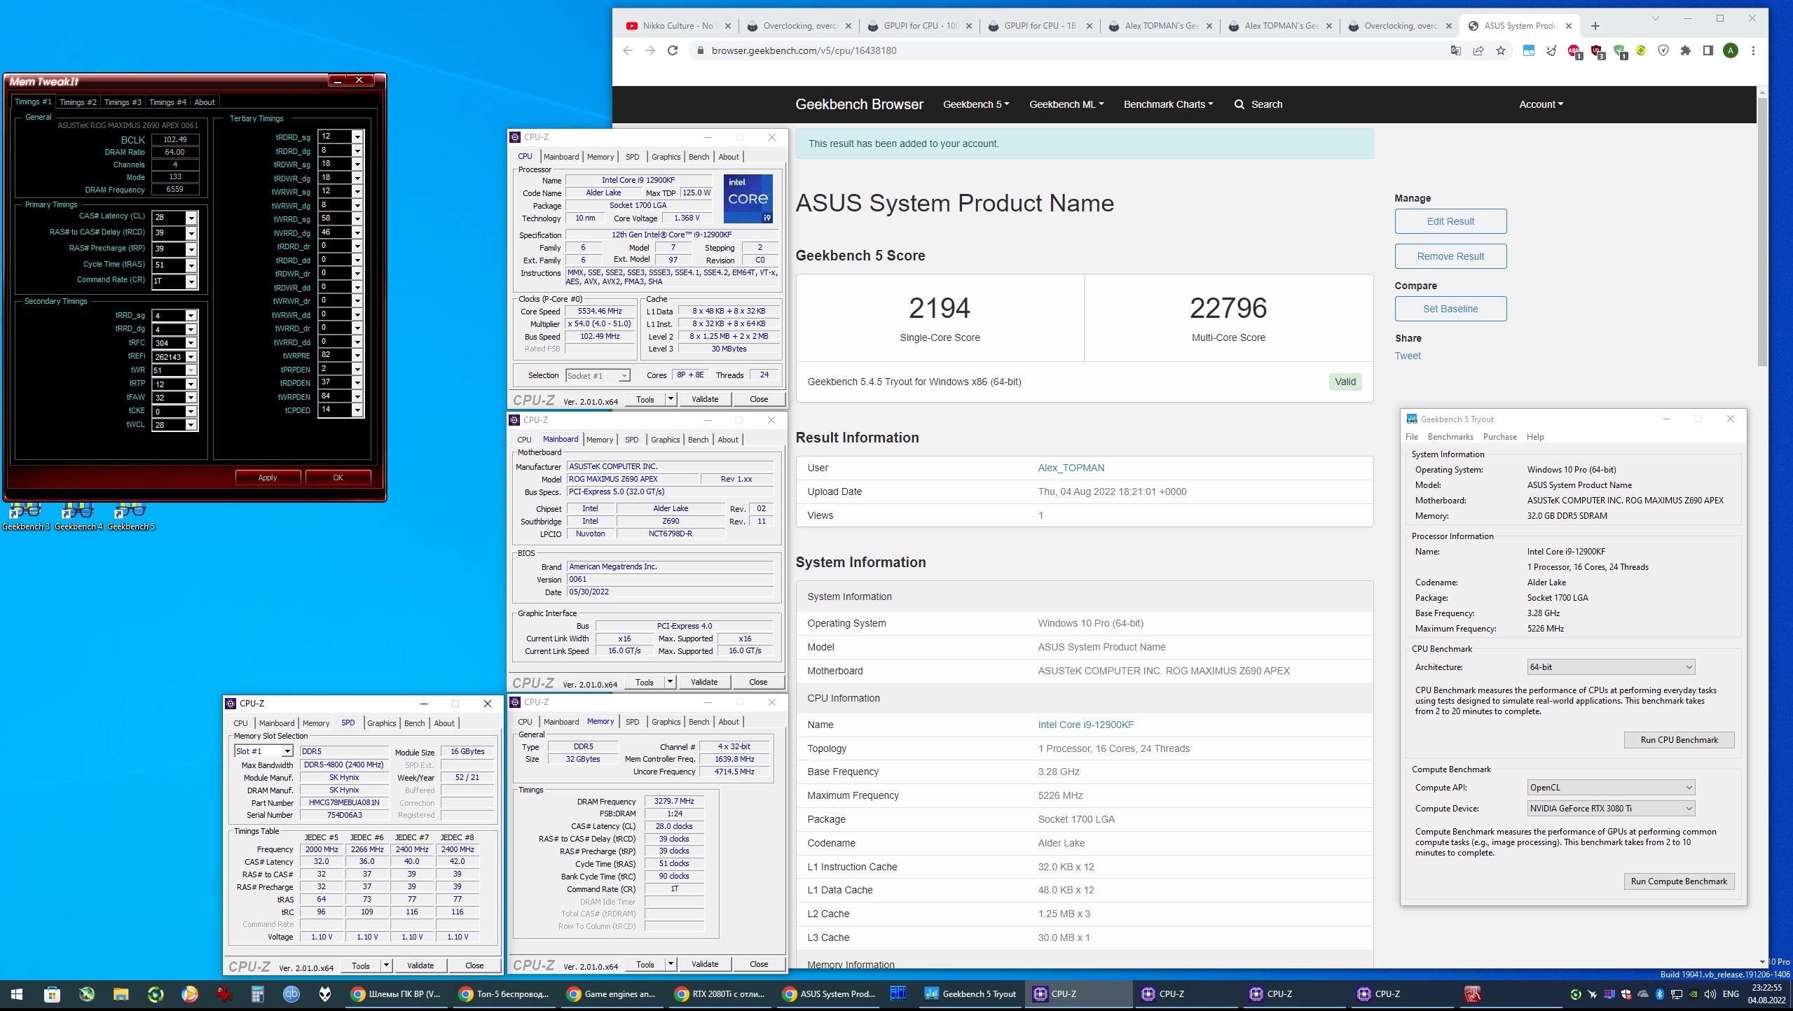Launch Microsoft Store from the taskbar

[x=52, y=994]
